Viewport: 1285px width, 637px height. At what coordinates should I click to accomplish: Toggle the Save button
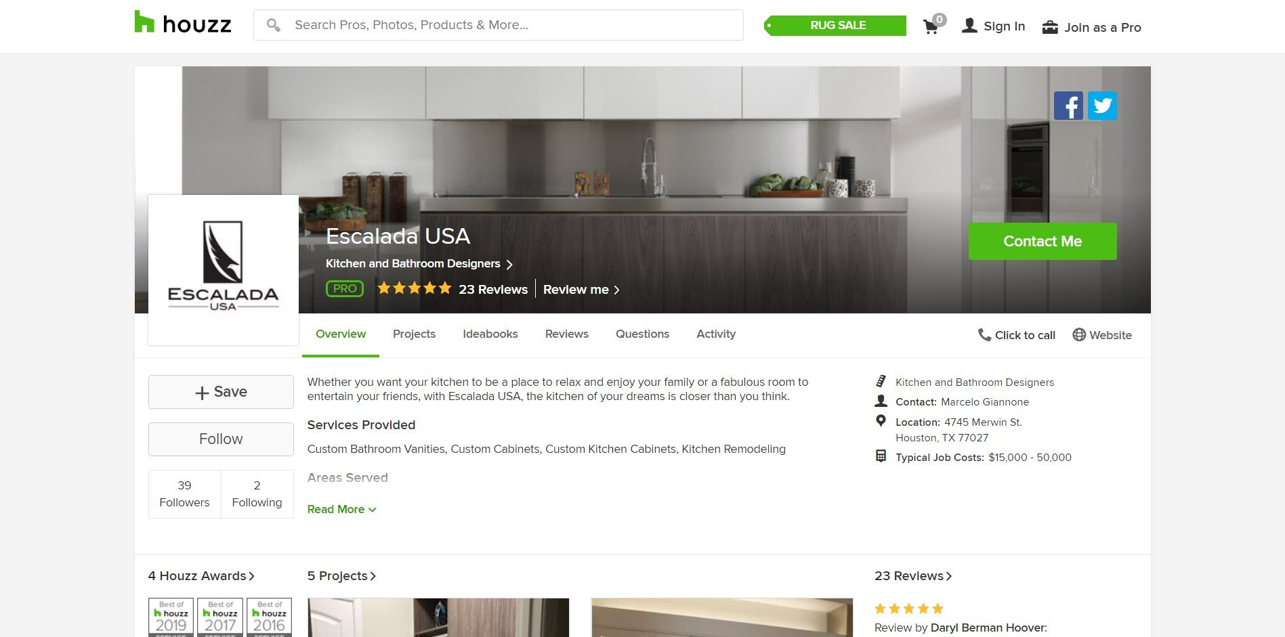point(221,392)
